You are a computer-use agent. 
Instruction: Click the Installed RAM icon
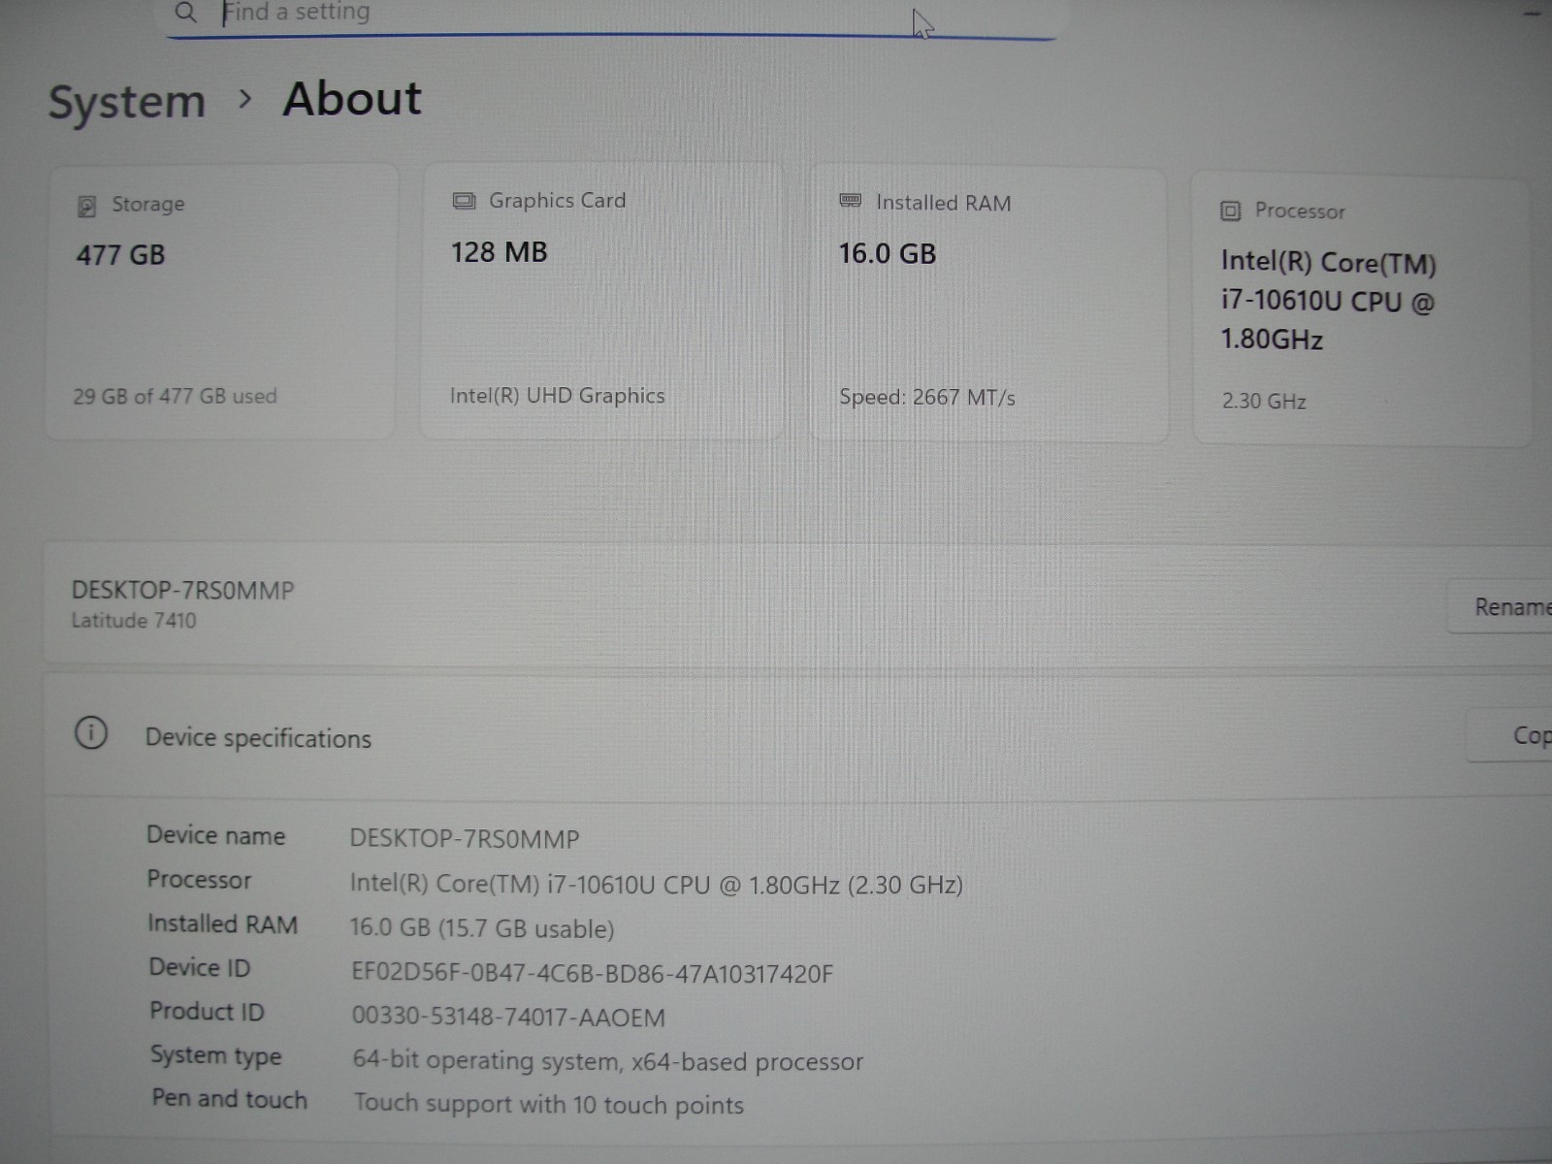[x=850, y=201]
